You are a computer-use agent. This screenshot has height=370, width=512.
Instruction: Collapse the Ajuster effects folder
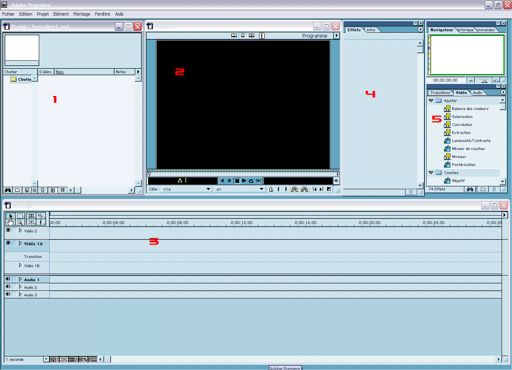coord(431,100)
